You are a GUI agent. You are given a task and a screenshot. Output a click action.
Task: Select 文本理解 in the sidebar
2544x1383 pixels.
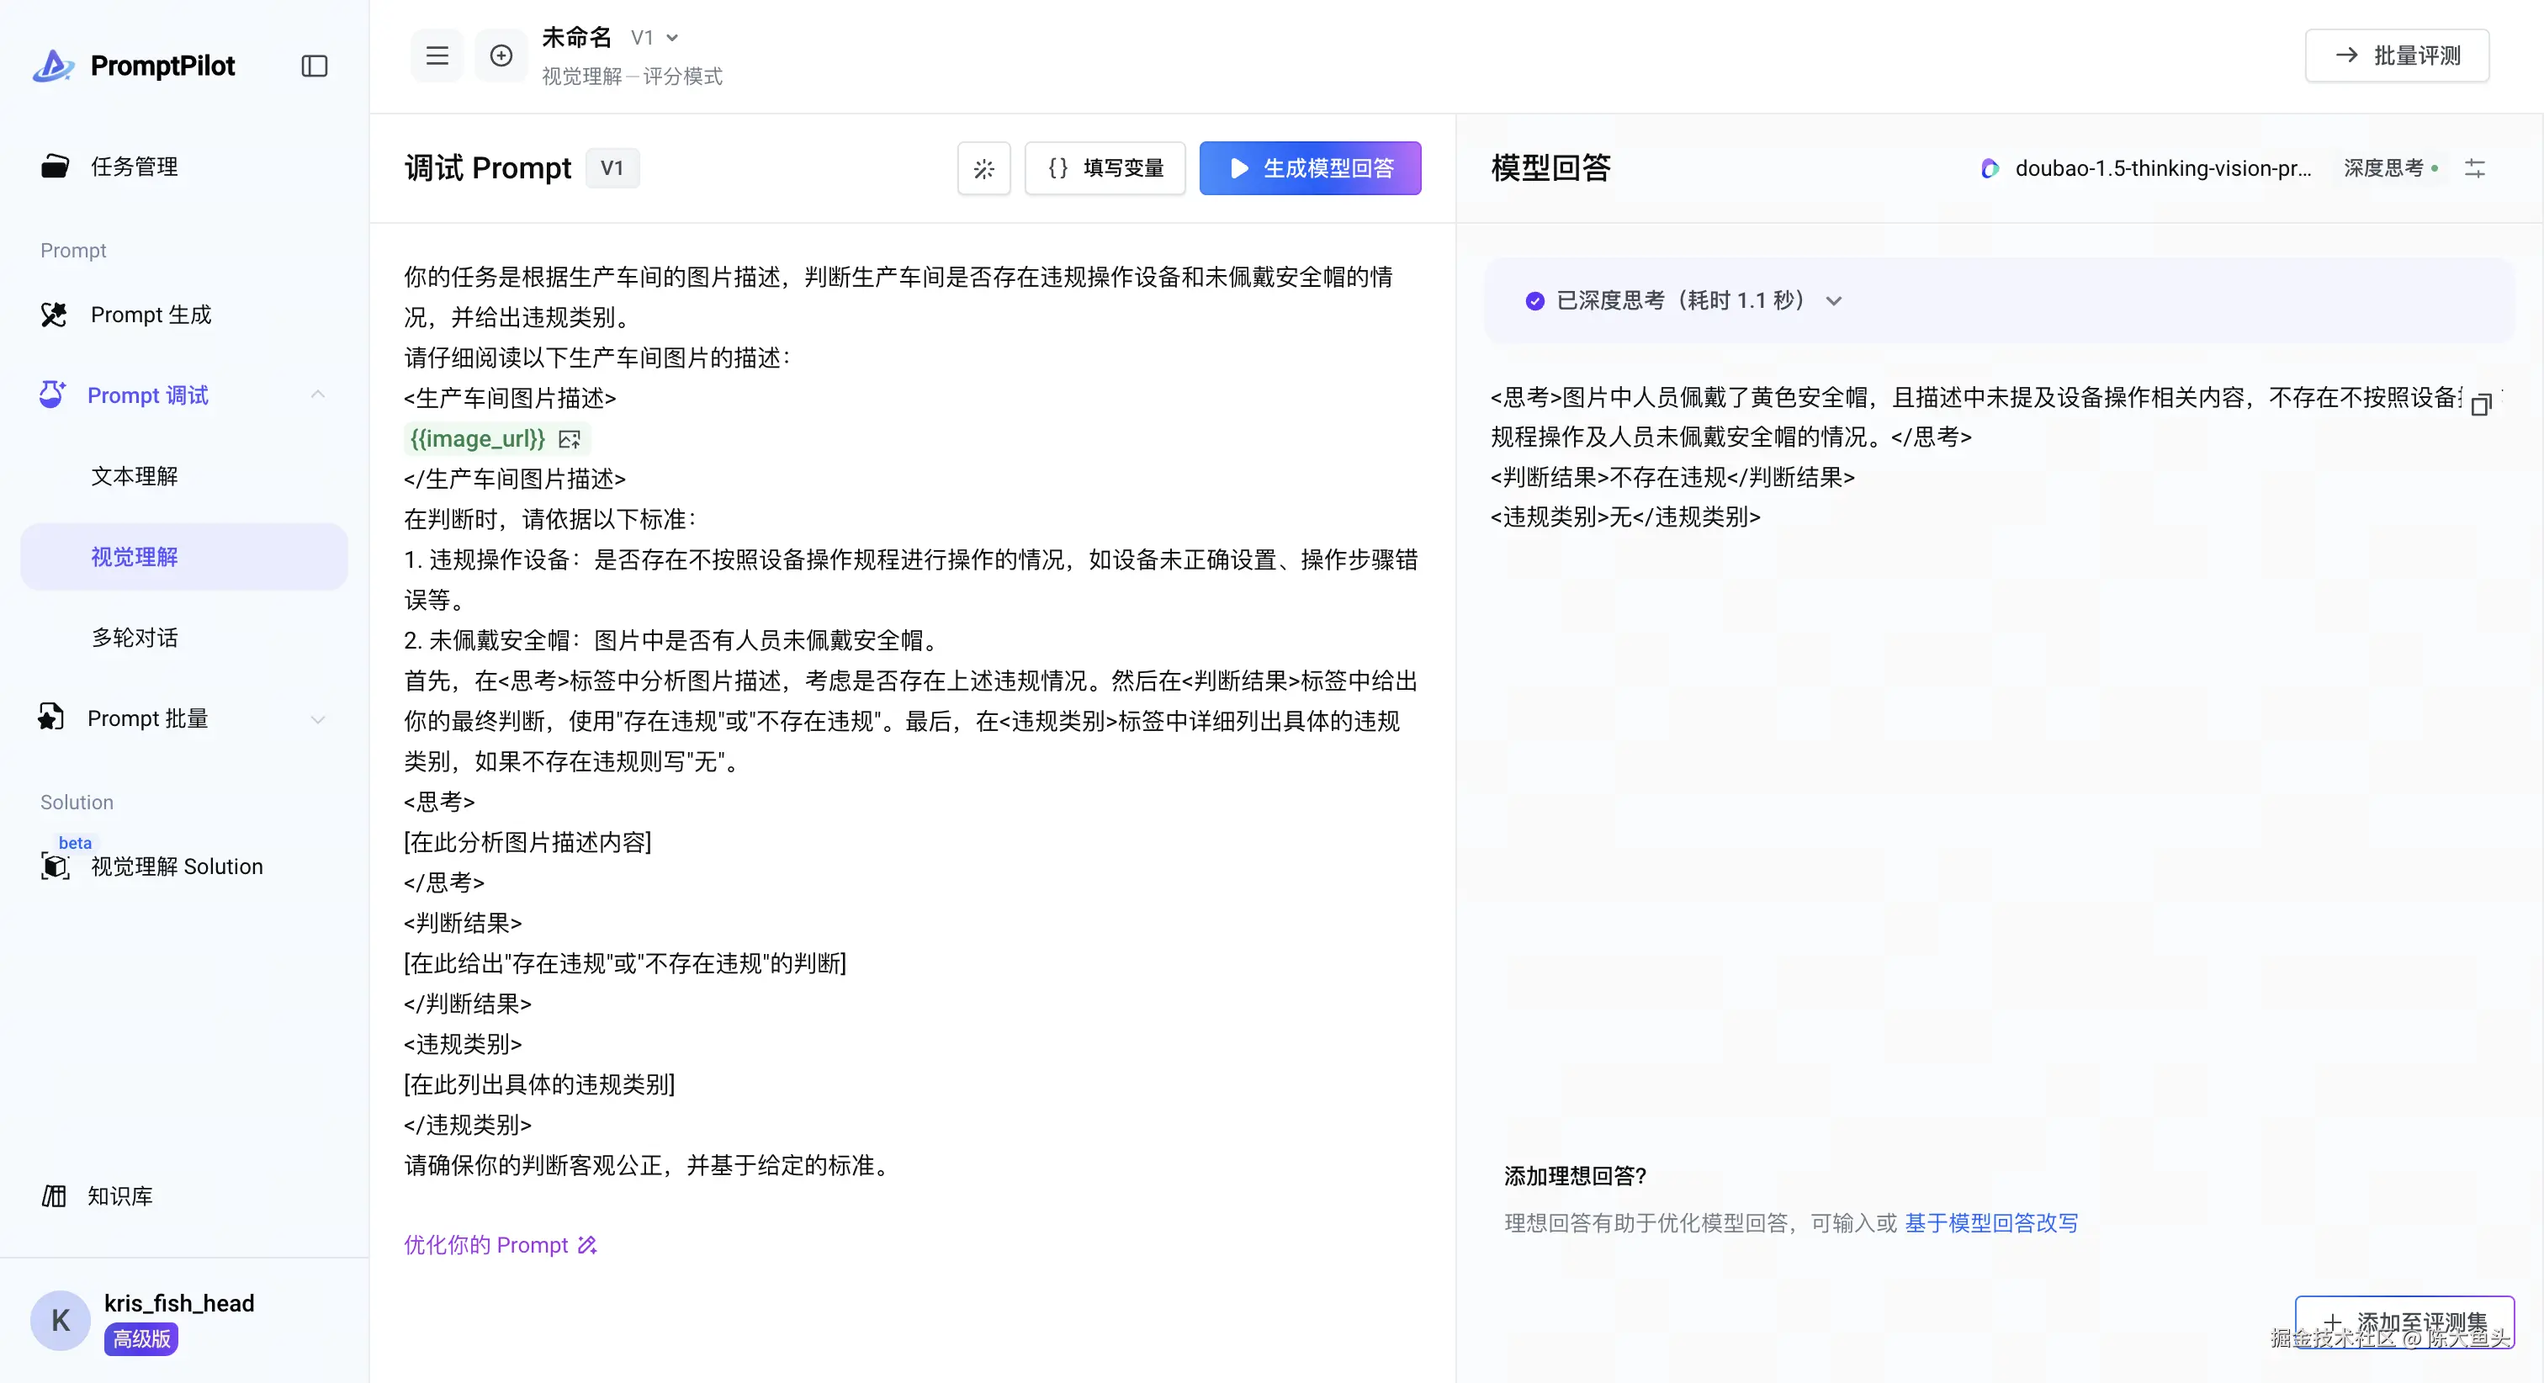point(135,476)
